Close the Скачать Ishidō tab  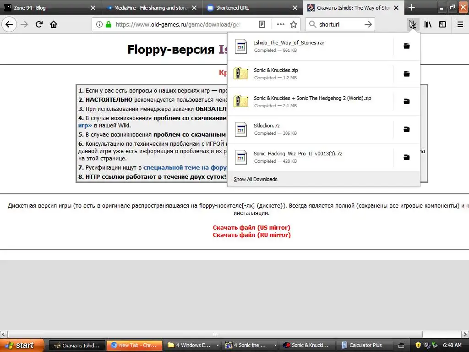coord(396,8)
